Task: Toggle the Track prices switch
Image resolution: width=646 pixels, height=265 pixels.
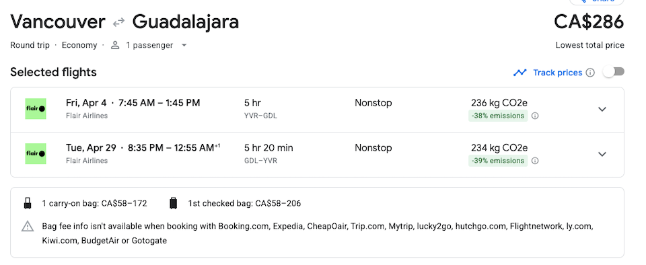Action: [614, 72]
